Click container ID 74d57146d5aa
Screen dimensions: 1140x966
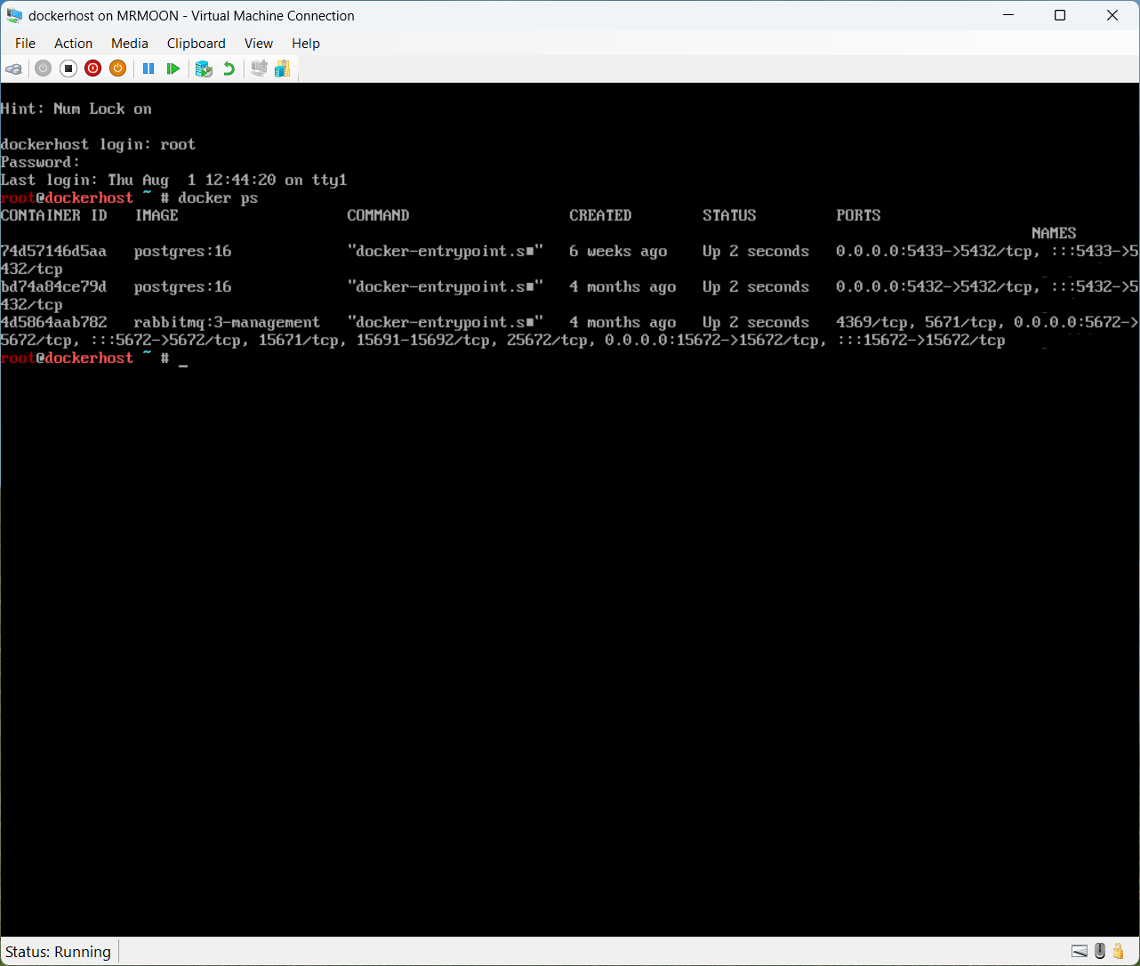click(53, 251)
